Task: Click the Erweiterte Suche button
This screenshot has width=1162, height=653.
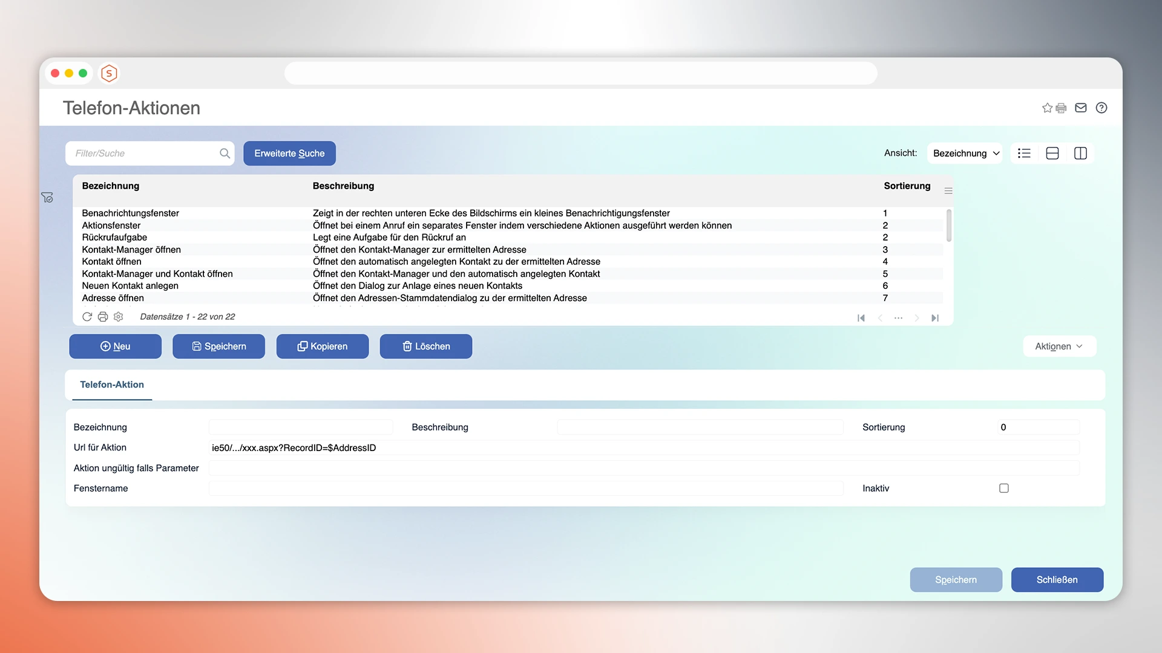Action: (x=289, y=154)
